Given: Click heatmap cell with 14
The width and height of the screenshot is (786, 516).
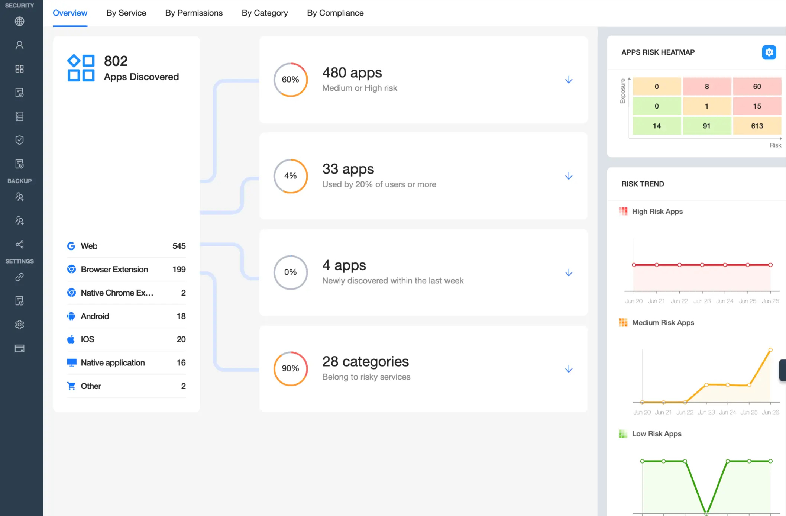Looking at the screenshot, I should pos(657,126).
